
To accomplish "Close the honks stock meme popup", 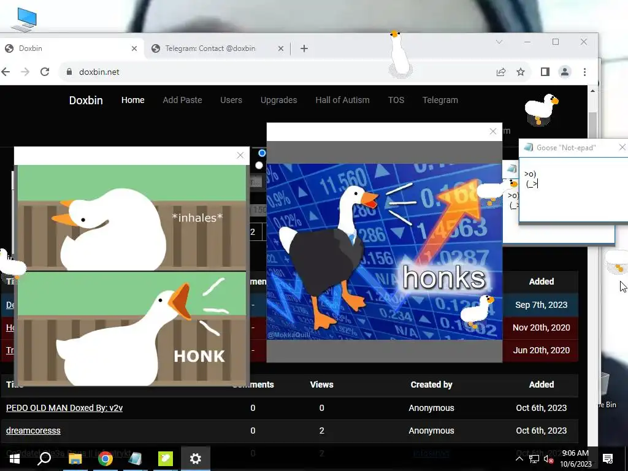I will coord(493,131).
